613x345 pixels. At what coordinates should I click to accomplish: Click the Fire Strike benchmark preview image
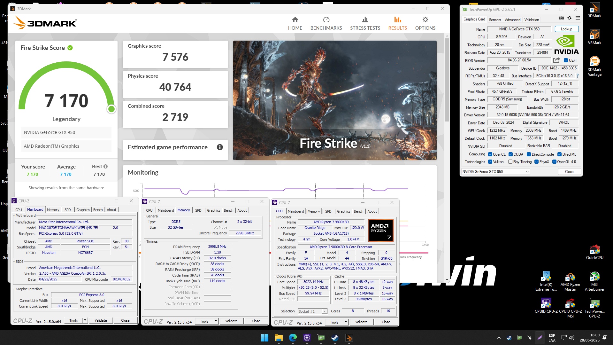[335, 100]
